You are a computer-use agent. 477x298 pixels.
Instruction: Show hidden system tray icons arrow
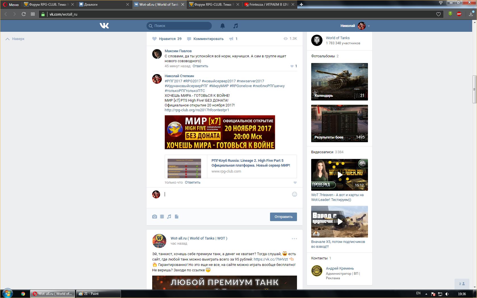click(426, 294)
